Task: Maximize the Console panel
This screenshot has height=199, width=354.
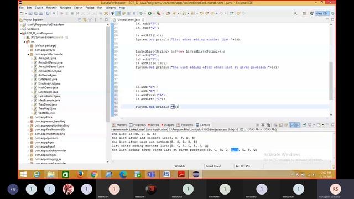Action: point(332,125)
